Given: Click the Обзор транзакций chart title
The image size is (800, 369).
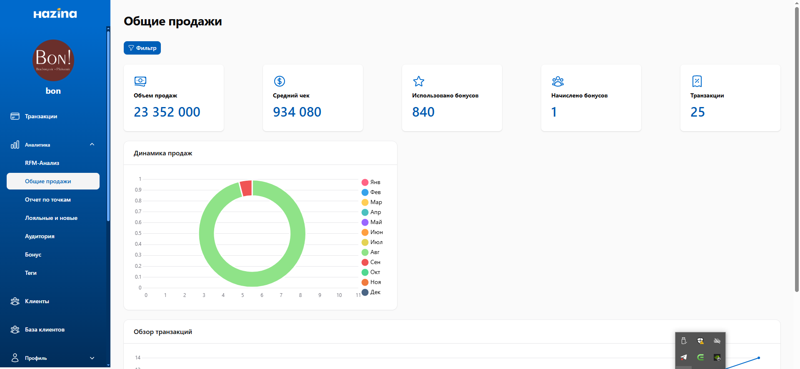Looking at the screenshot, I should pos(163,332).
